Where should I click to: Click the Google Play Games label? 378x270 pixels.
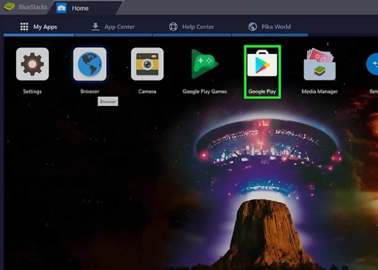click(x=205, y=91)
